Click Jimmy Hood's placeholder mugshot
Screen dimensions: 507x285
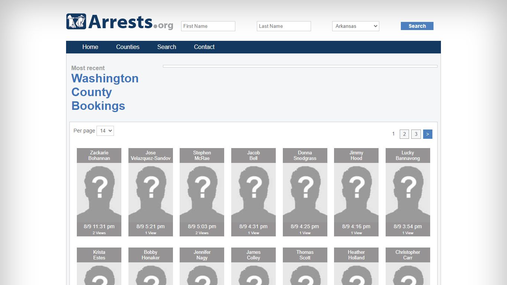(x=356, y=193)
